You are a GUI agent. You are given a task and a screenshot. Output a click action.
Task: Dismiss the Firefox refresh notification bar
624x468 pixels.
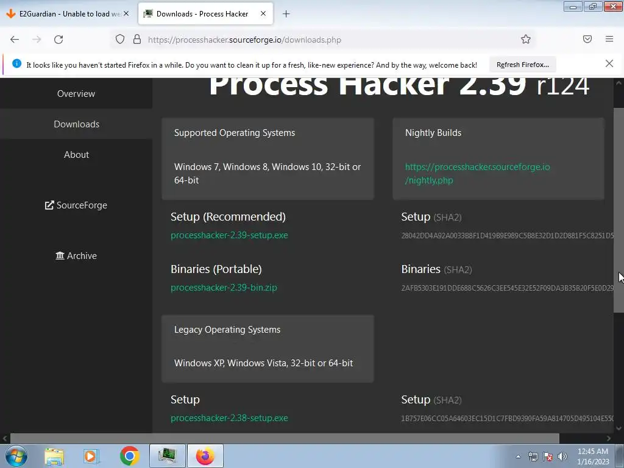coord(609,63)
